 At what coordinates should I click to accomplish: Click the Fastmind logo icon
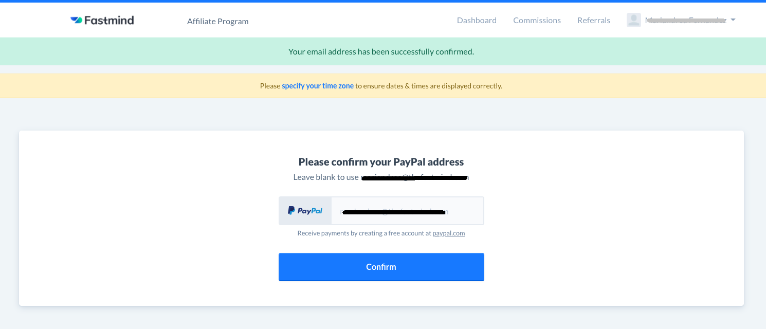[x=76, y=21]
